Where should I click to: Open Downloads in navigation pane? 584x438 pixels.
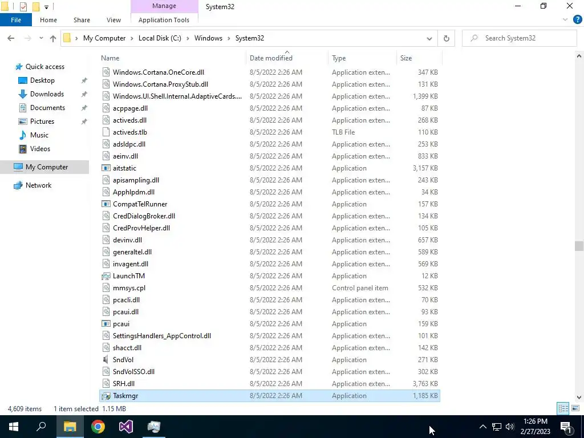47,94
